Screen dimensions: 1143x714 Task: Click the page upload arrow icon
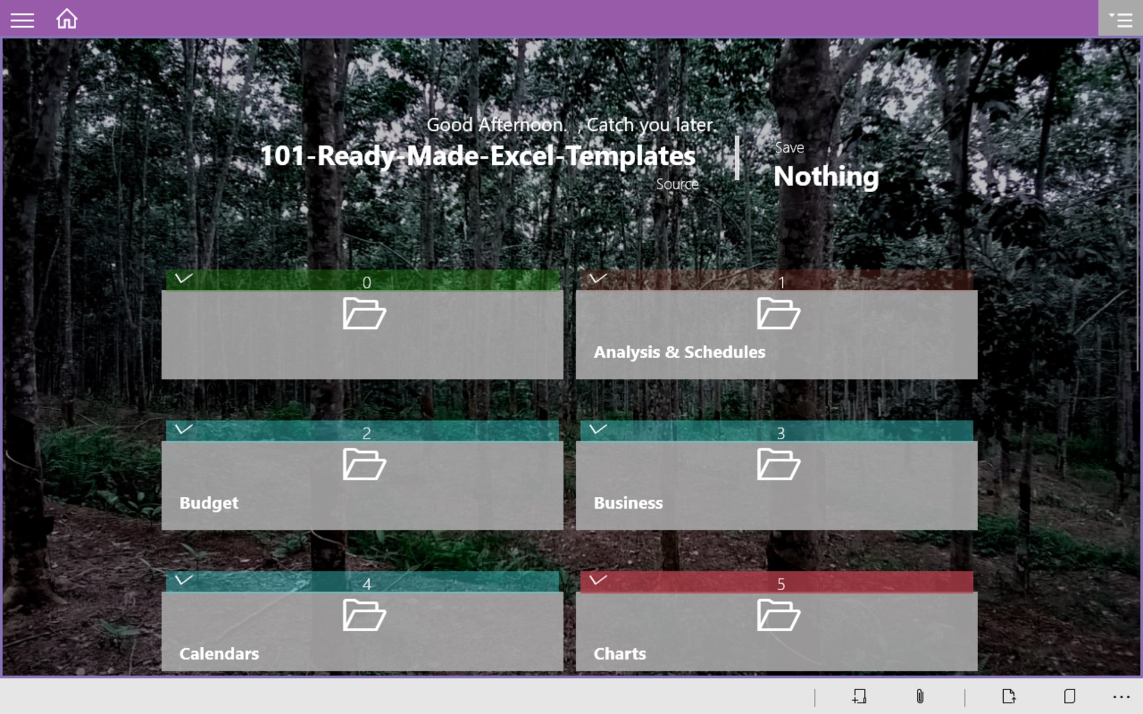click(x=1008, y=696)
